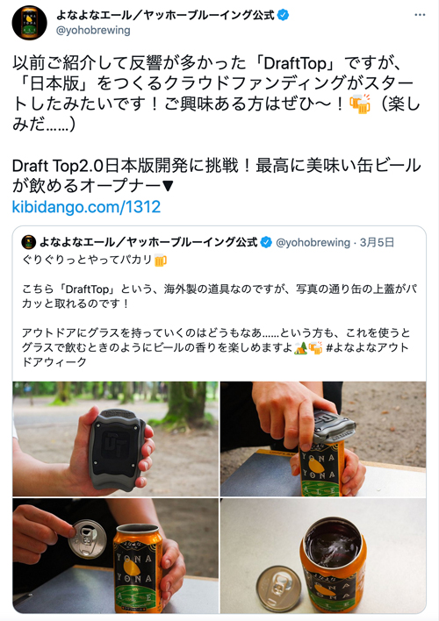
Task: Click the account display name at the top
Action: point(165,16)
